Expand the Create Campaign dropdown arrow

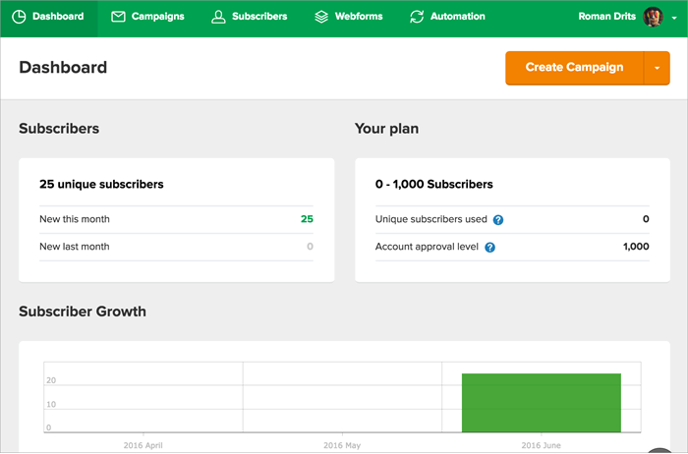click(x=657, y=68)
